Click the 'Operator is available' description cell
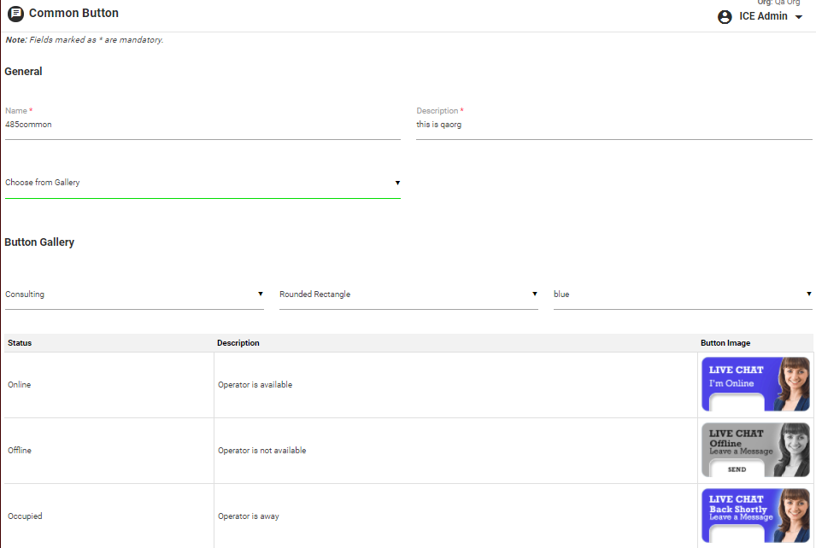This screenshot has width=816, height=548. point(255,385)
